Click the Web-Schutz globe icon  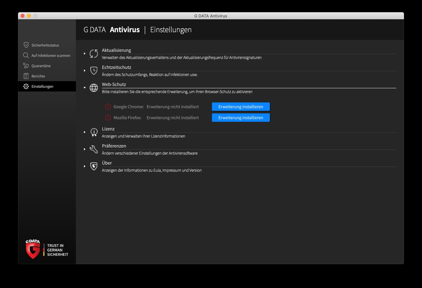click(94, 88)
